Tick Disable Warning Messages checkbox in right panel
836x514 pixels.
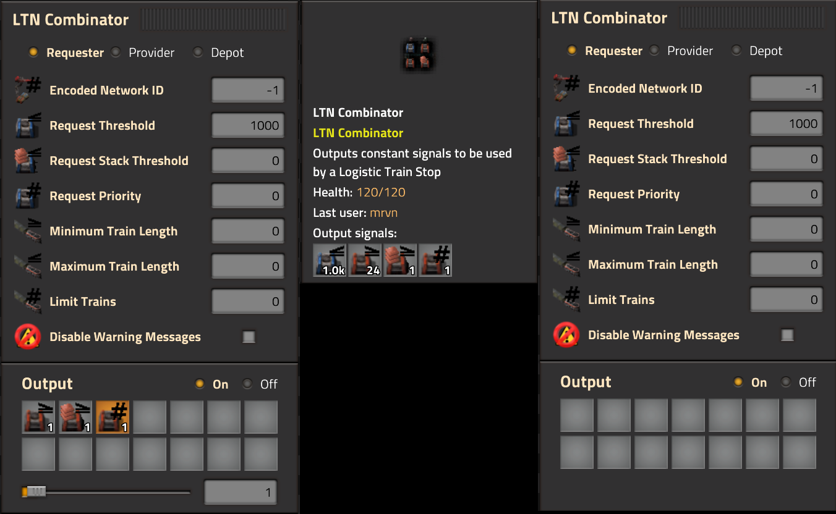(x=787, y=335)
